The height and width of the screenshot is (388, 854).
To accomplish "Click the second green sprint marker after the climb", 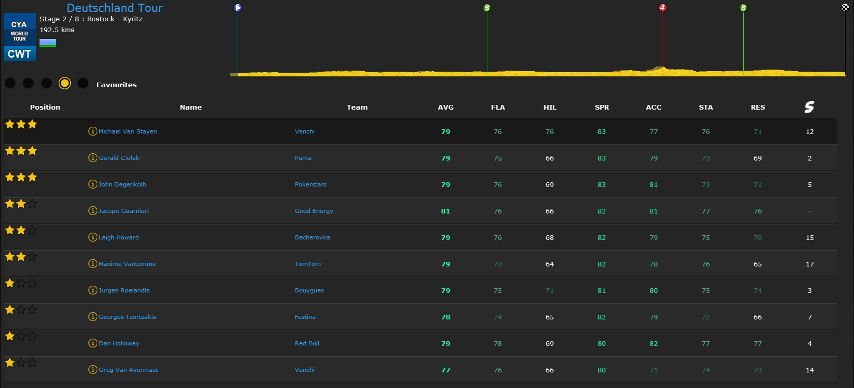I will 743,8.
